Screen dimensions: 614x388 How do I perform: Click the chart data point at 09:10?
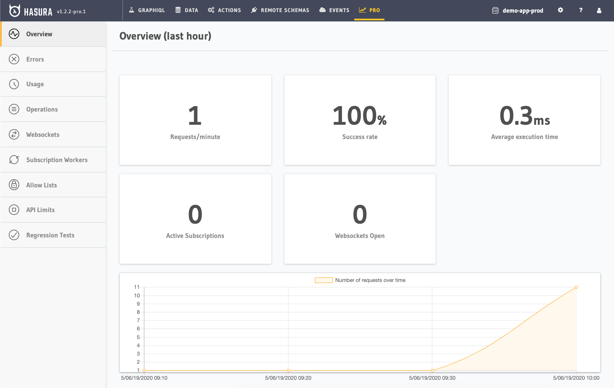coord(144,370)
